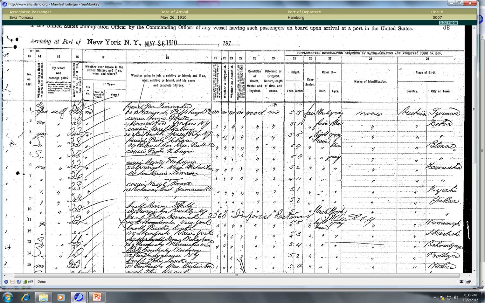Switch to PowerPoint taskbar button

(x=97, y=298)
